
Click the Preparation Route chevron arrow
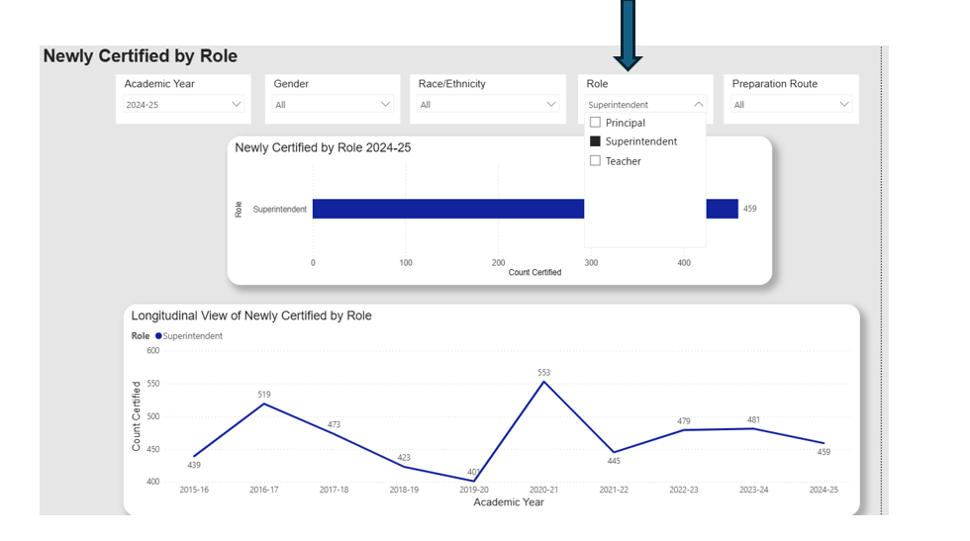tap(844, 104)
